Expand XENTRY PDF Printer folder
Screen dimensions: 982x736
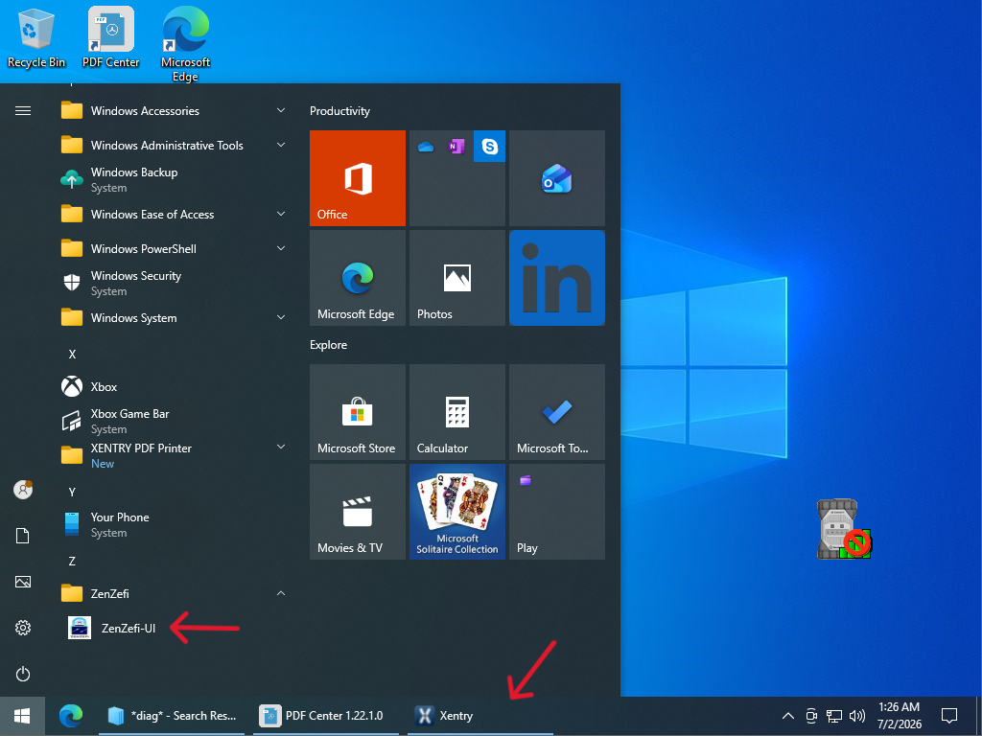tap(175, 455)
